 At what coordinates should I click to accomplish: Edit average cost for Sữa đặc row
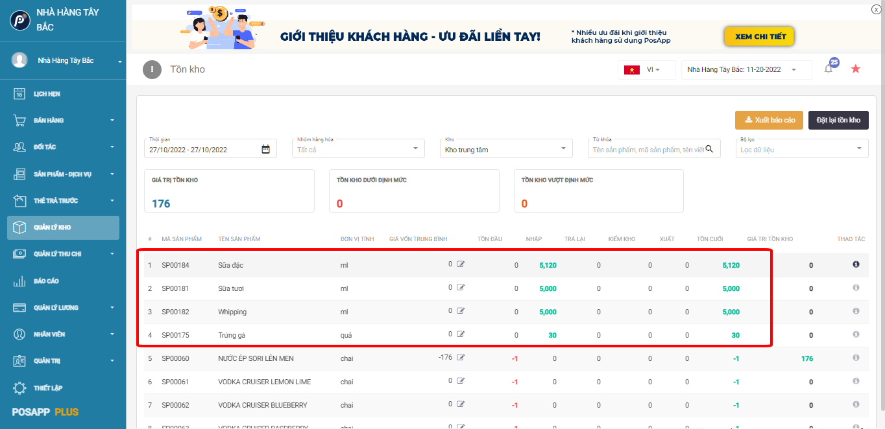pos(461,264)
